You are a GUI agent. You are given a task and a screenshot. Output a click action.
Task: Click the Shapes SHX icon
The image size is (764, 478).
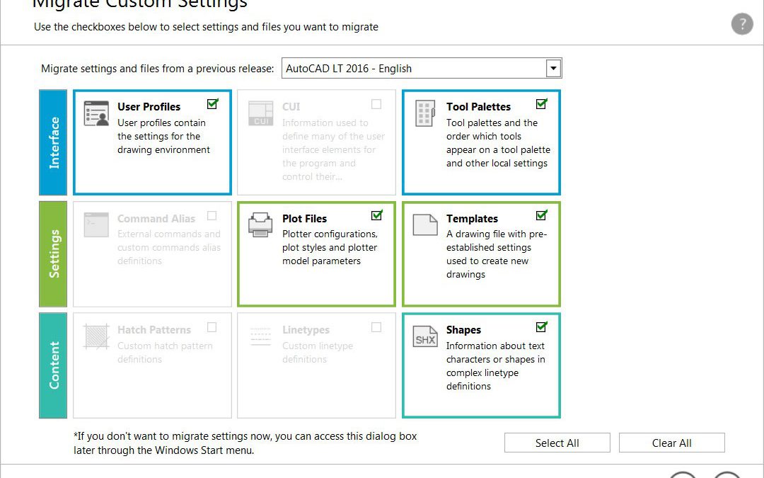click(x=425, y=336)
